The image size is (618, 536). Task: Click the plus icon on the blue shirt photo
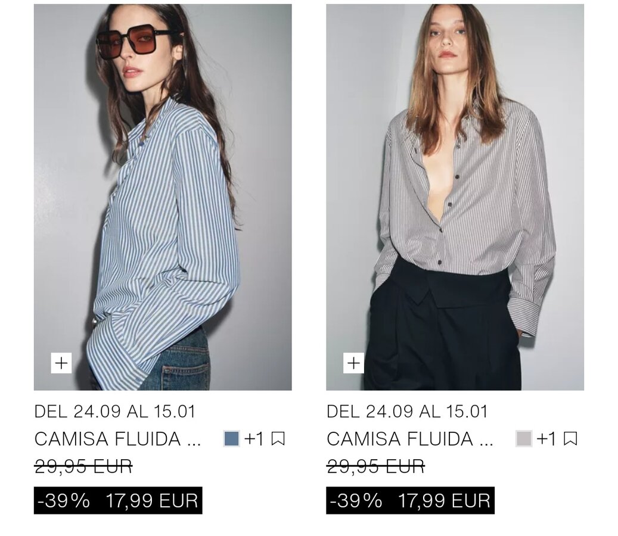coord(61,363)
